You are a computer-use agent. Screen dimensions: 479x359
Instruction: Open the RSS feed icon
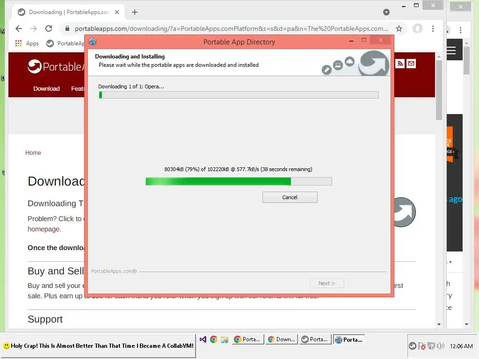400,64
